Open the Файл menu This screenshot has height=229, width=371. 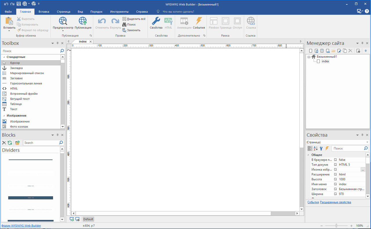click(8, 12)
